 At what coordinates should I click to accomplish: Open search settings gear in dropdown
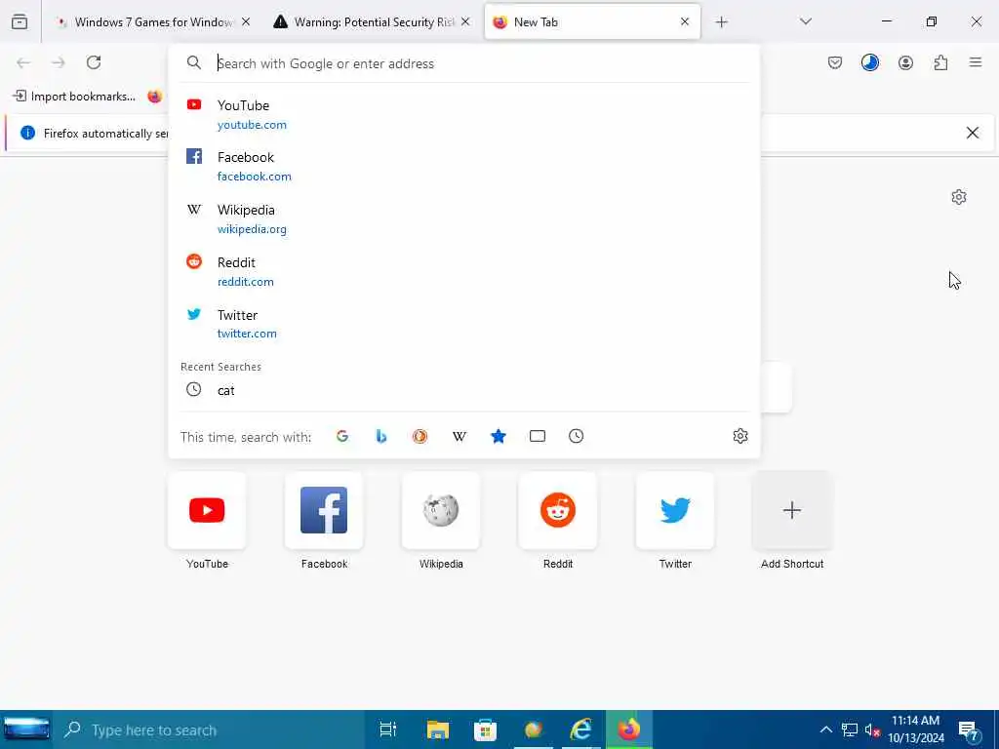pyautogui.click(x=739, y=436)
